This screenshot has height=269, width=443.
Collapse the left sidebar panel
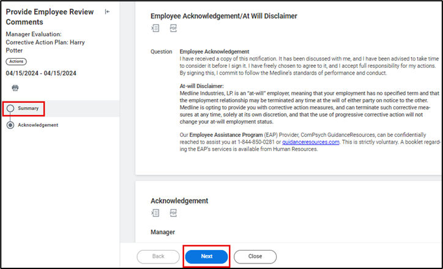[108, 12]
